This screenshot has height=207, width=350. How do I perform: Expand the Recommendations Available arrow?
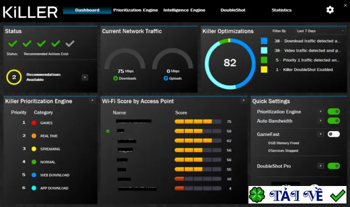(x=85, y=77)
